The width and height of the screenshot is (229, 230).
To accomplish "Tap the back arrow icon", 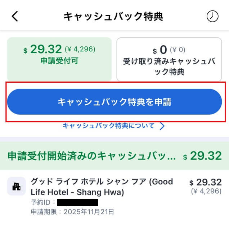I will pyautogui.click(x=15, y=16).
